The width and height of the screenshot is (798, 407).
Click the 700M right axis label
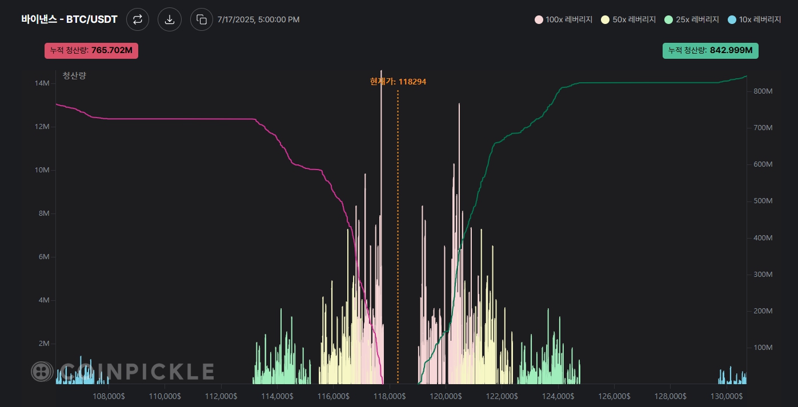click(763, 128)
